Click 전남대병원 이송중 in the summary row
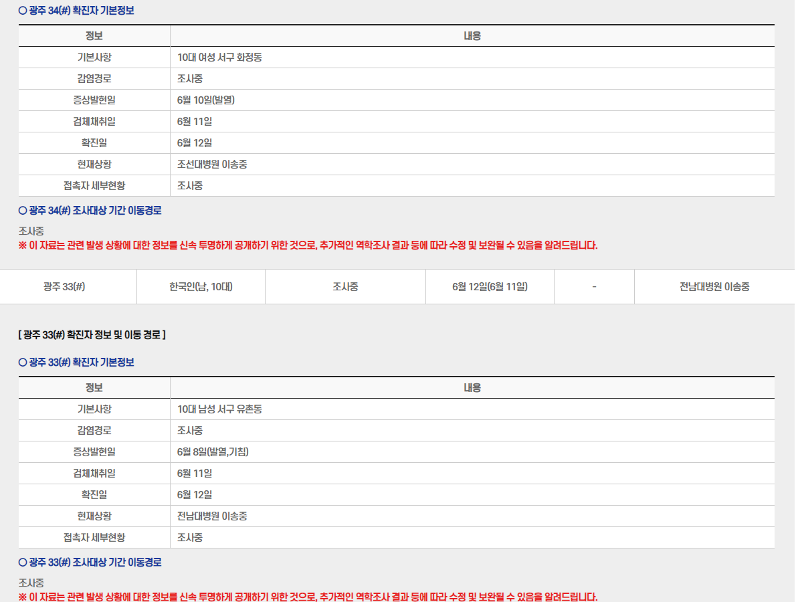The height and width of the screenshot is (602, 796). [714, 286]
